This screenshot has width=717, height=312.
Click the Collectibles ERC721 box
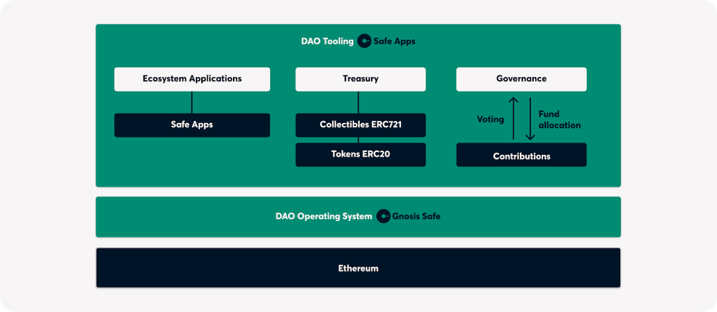pos(360,125)
